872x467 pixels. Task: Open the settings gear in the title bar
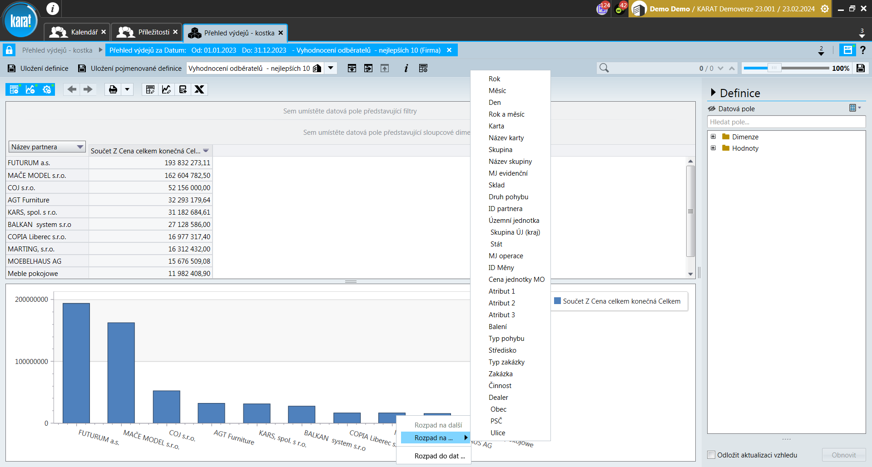(825, 9)
